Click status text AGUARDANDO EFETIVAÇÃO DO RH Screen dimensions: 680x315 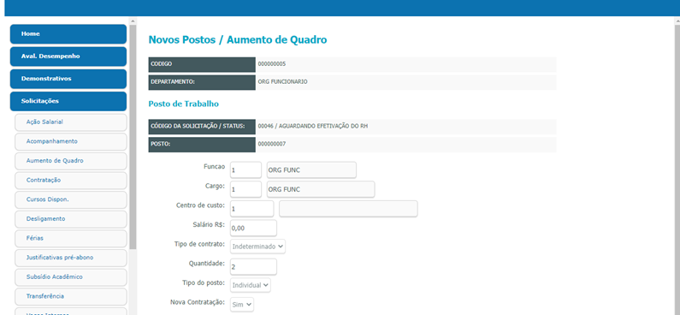pos(323,127)
